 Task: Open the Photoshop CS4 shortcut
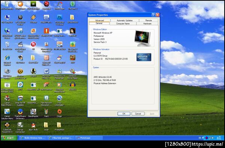pyautogui.click(x=59, y=20)
